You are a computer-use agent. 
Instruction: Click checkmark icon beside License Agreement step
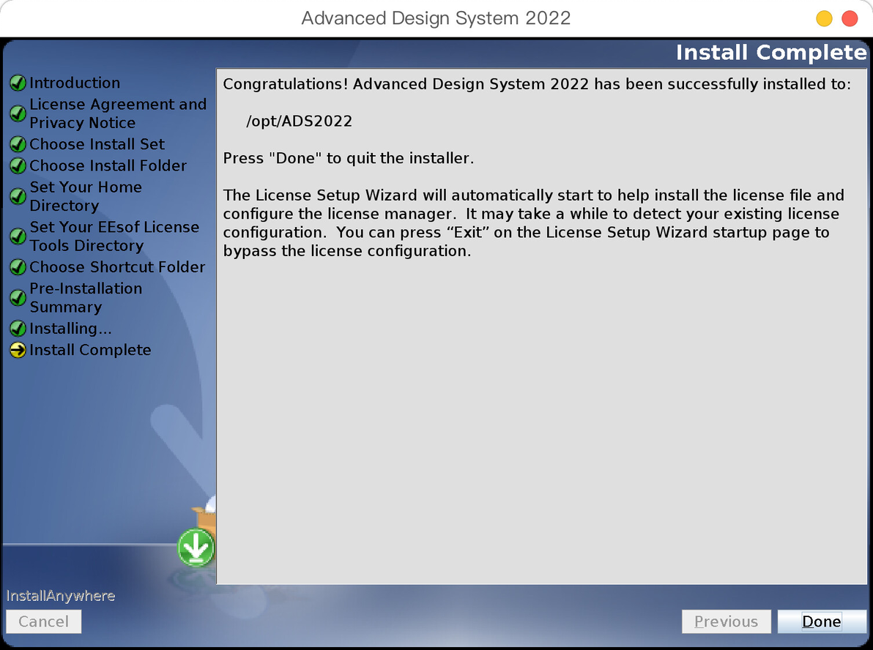pyautogui.click(x=18, y=113)
